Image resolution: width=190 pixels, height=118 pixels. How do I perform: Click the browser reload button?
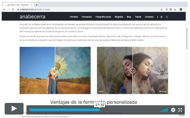coord(12,9)
